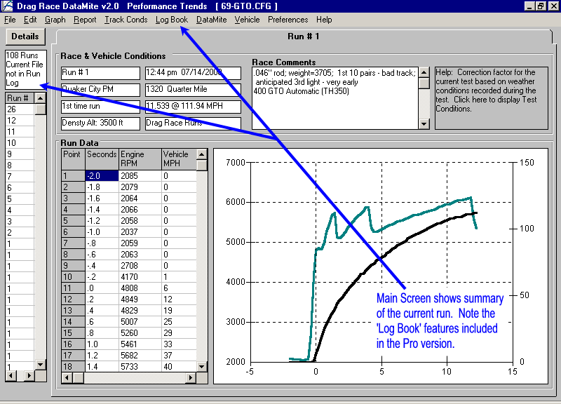Viewport: 561px width, 404px height.
Task: Click the up arrow of the Run # list scrollbar
Action: coord(41,99)
